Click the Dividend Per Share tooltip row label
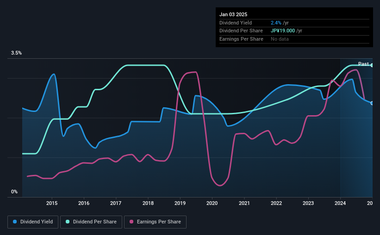The width and height of the screenshot is (380, 235). point(241,31)
